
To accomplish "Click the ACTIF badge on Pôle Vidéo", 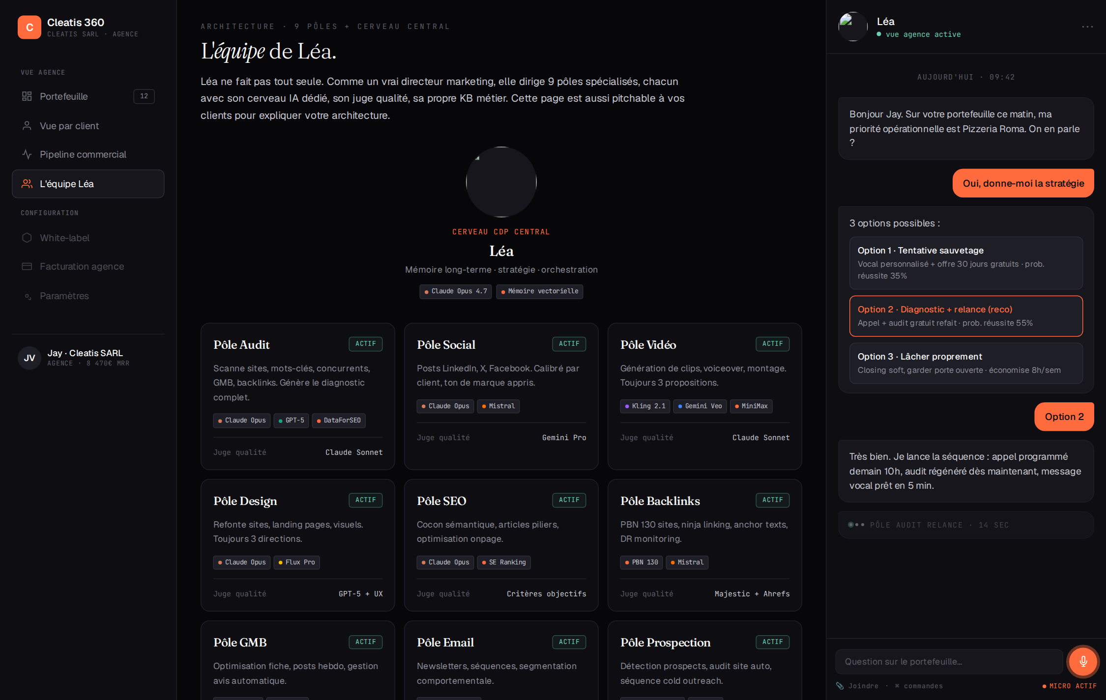I will pyautogui.click(x=772, y=344).
